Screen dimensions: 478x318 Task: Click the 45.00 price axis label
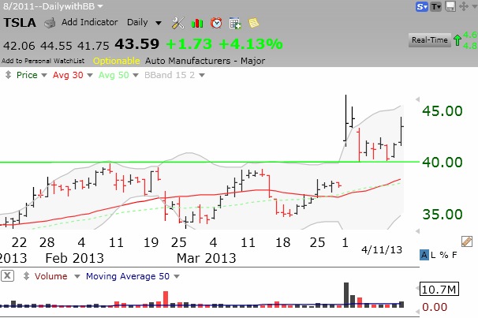tap(443, 111)
